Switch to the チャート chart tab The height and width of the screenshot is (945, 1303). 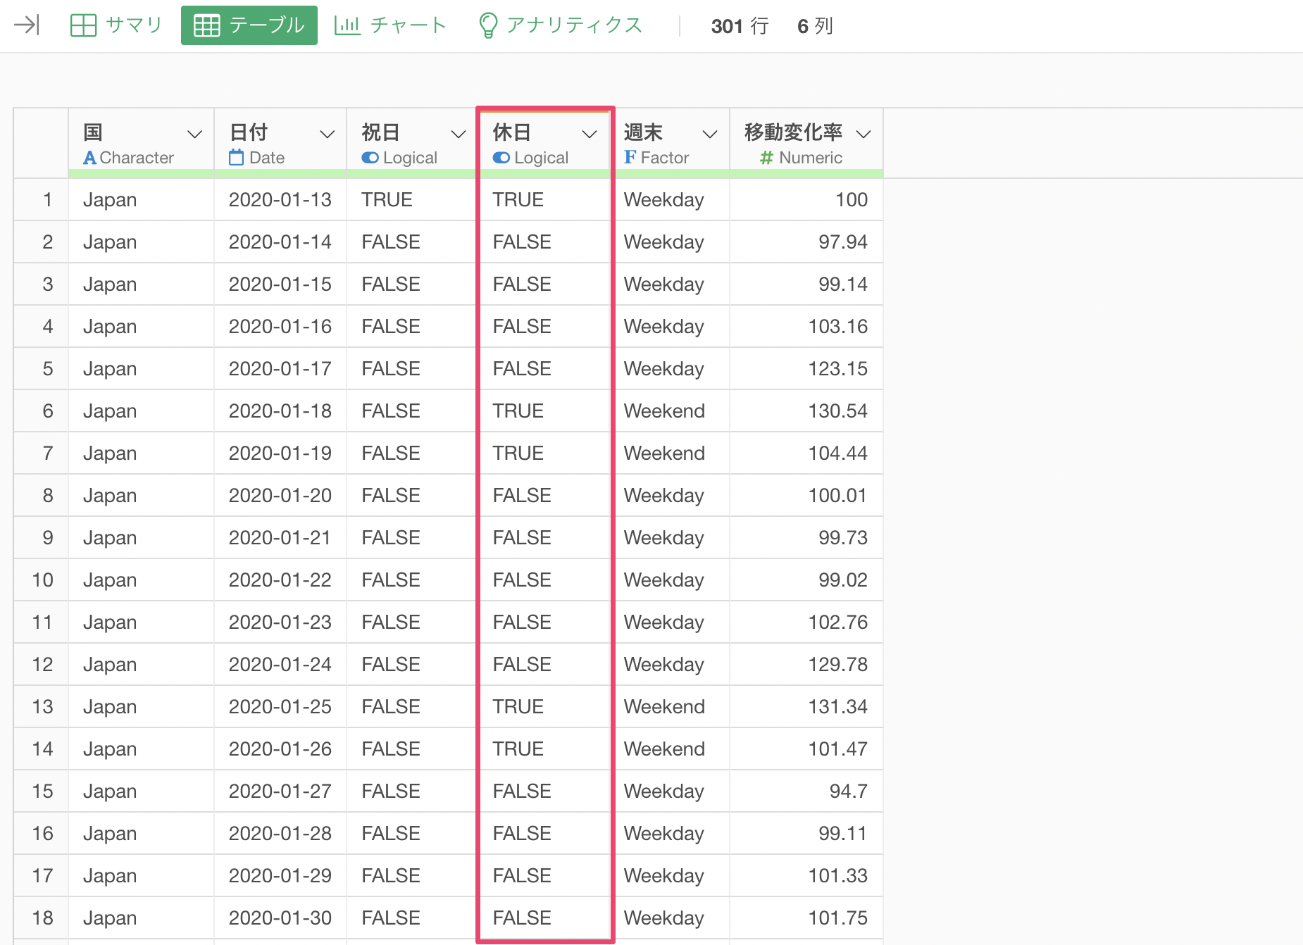point(391,25)
